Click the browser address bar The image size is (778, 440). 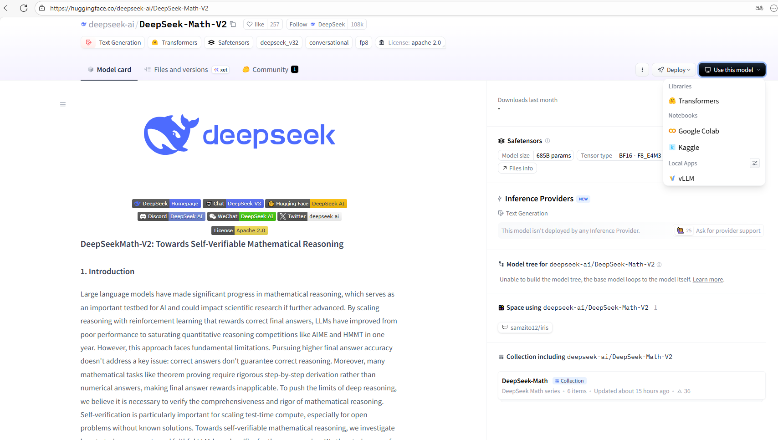coord(182,8)
